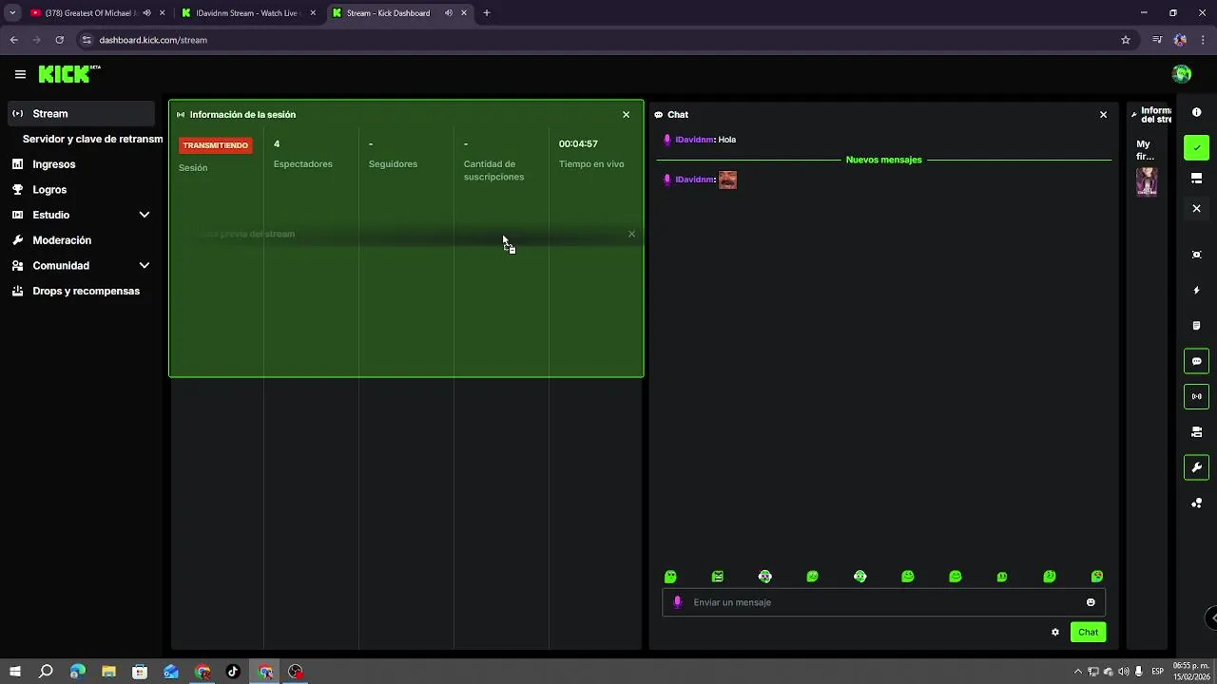Click the stream thumbnail under My fir...

1147,181
